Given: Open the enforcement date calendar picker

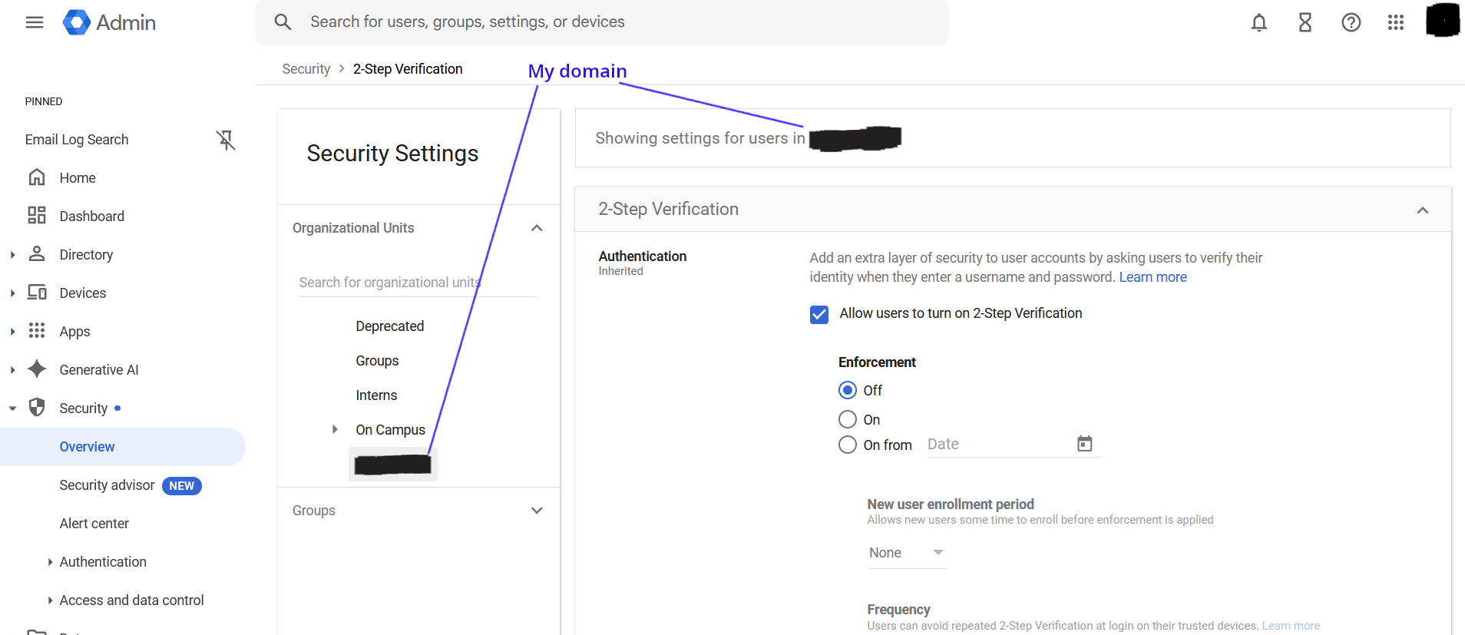Looking at the screenshot, I should pos(1084,444).
